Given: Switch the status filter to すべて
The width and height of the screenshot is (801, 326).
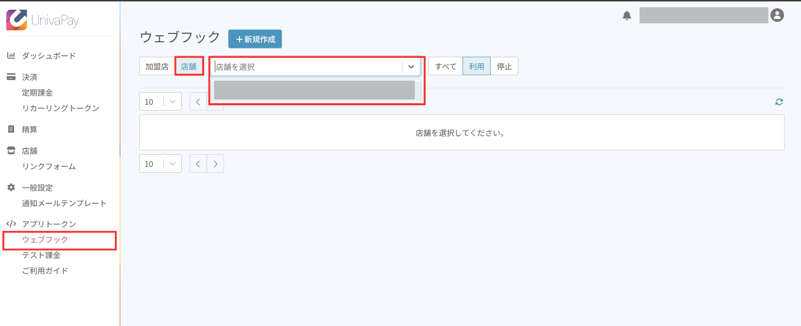Looking at the screenshot, I should point(445,66).
